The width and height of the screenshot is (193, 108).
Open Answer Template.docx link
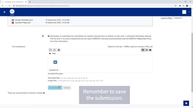click(x=24, y=20)
